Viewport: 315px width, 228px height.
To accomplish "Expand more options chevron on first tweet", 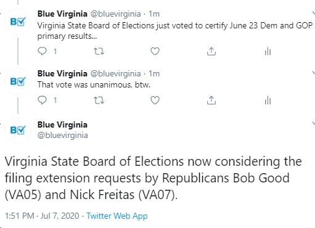I will pos(314,14).
